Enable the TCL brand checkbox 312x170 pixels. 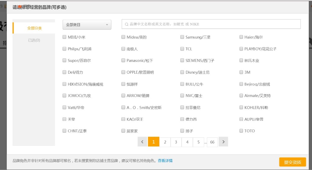click(182, 49)
